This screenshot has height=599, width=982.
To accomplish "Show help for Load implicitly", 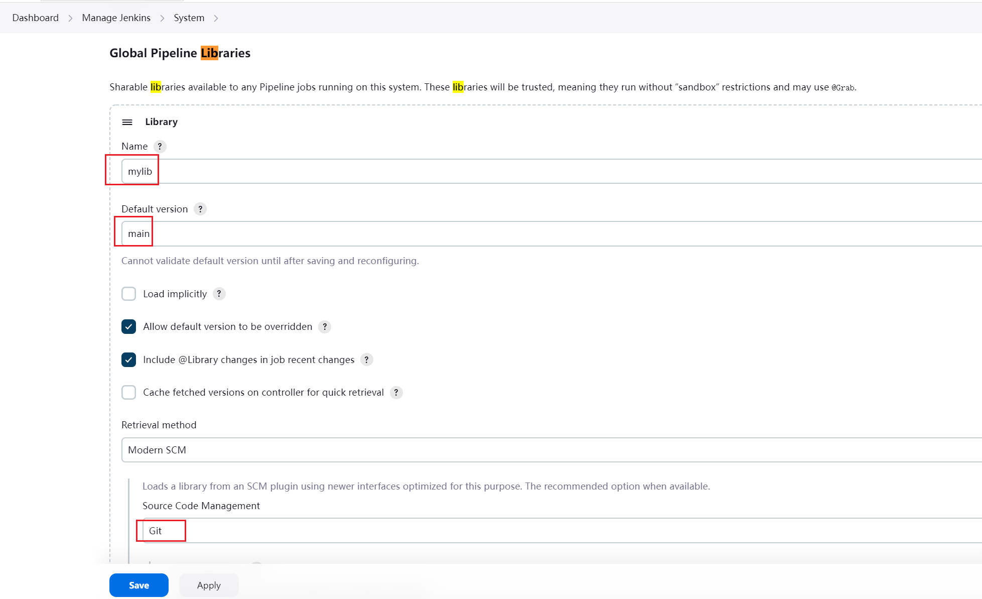I will point(219,294).
